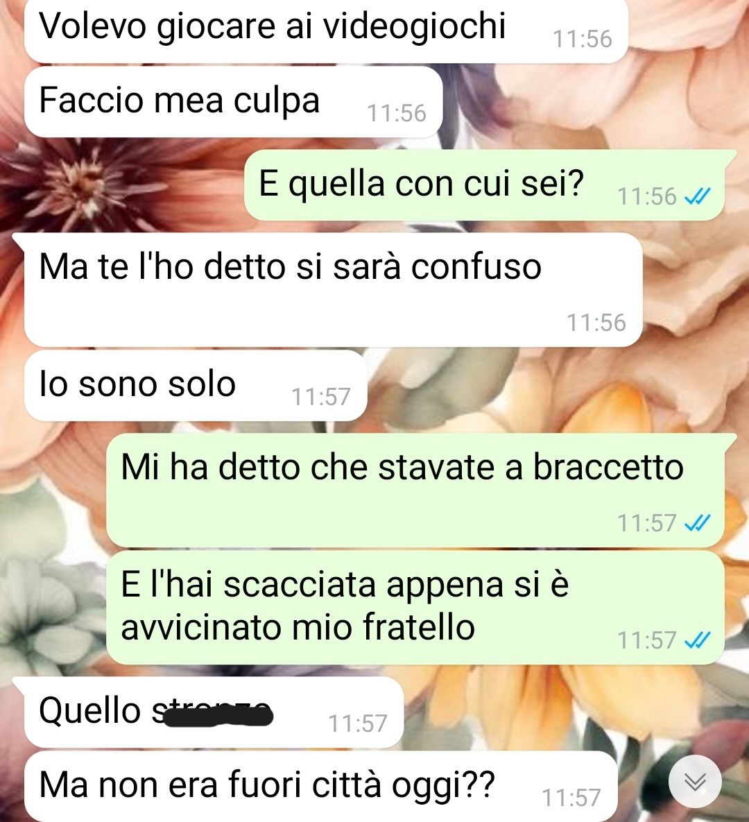Select the 'Faccio mea culpa' message bubble

(x=233, y=102)
